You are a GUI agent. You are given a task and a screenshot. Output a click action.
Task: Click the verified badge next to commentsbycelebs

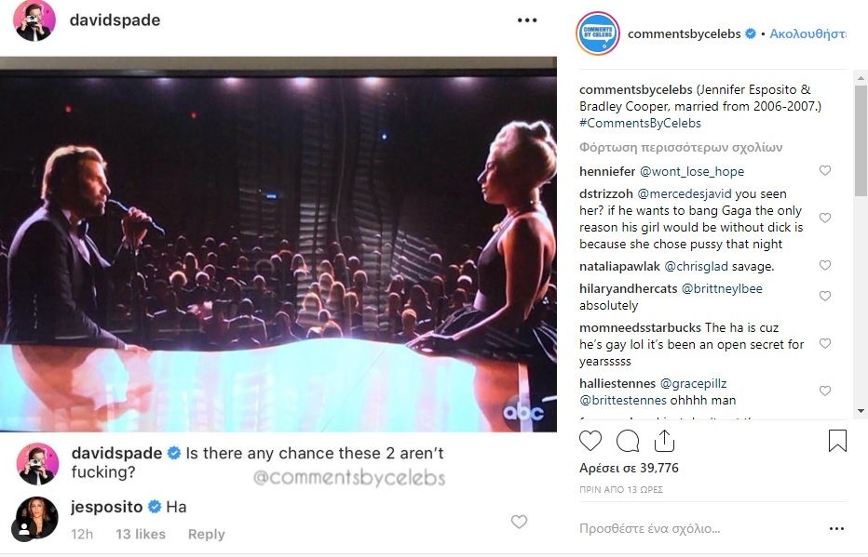(751, 33)
